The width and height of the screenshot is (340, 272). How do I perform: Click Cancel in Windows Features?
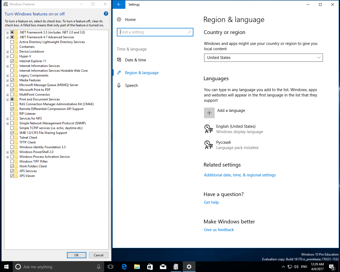pyautogui.click(x=98, y=255)
